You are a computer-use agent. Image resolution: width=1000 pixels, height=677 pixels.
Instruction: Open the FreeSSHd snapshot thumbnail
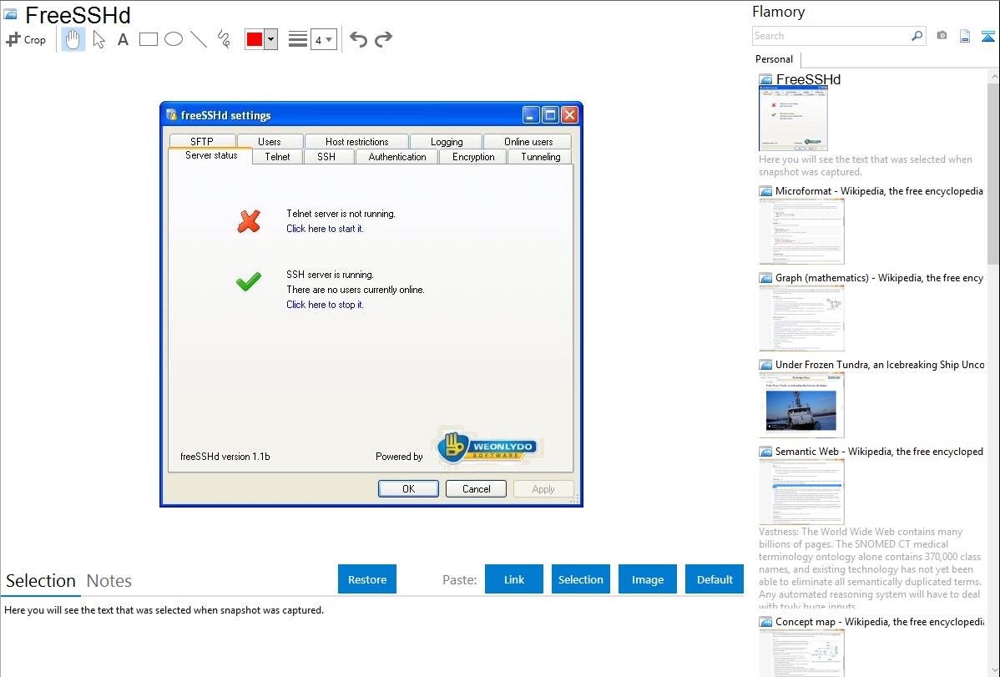tap(793, 119)
